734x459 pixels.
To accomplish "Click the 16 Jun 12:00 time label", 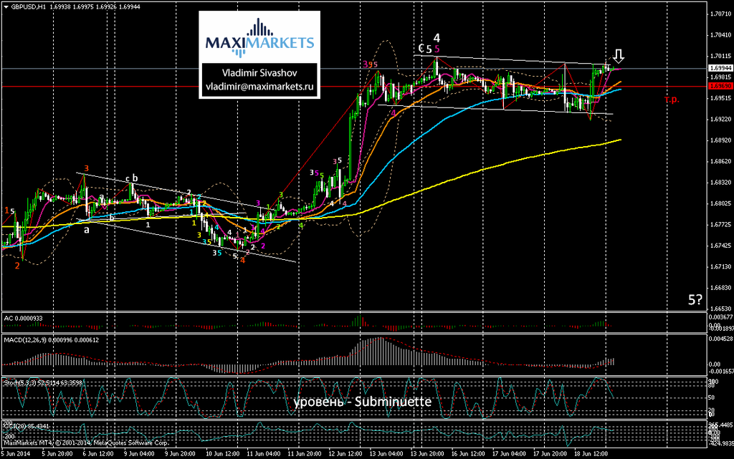I will 469,453.
